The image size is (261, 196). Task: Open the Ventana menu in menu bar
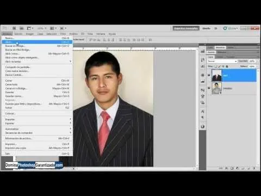point(101,34)
